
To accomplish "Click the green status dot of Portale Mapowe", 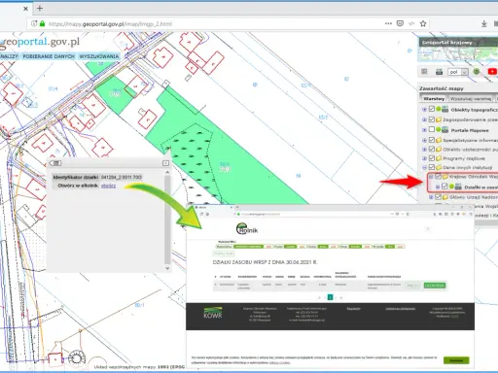I will click(439, 129).
